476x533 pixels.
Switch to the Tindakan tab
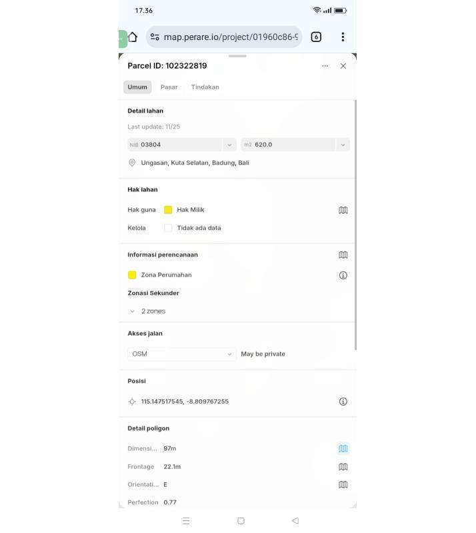point(205,87)
